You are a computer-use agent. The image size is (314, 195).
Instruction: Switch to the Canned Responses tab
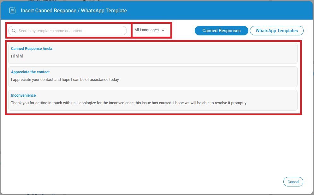(x=222, y=31)
